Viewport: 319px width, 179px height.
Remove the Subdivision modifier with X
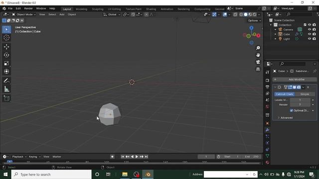pos(308,88)
